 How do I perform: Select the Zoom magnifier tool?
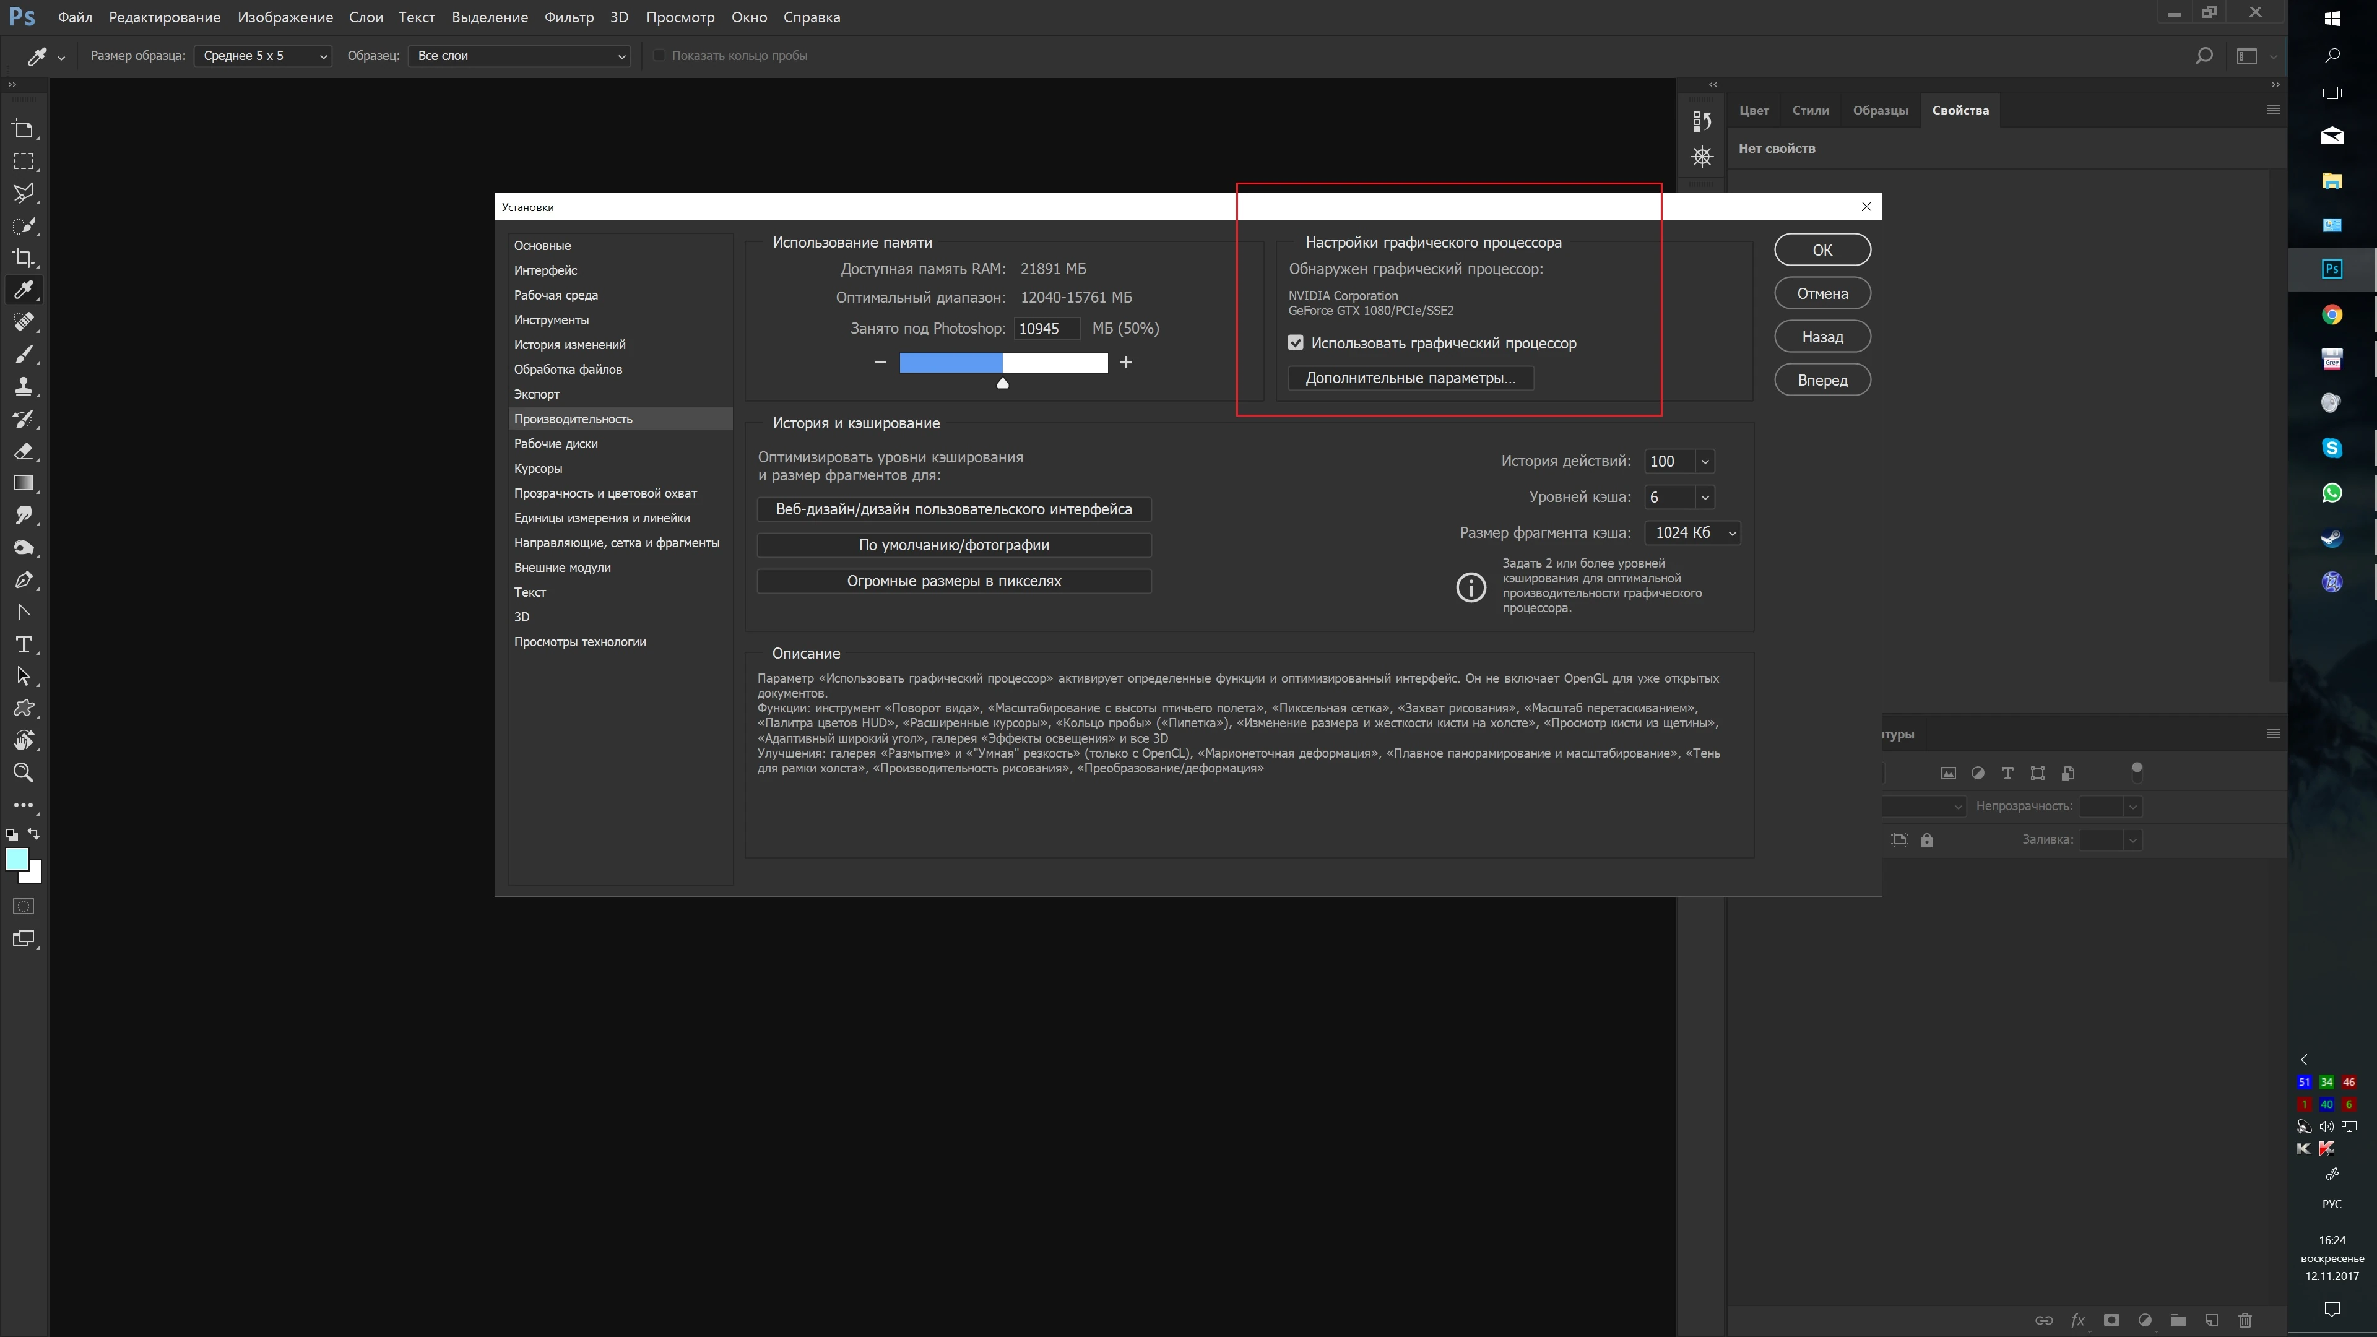[x=23, y=773]
